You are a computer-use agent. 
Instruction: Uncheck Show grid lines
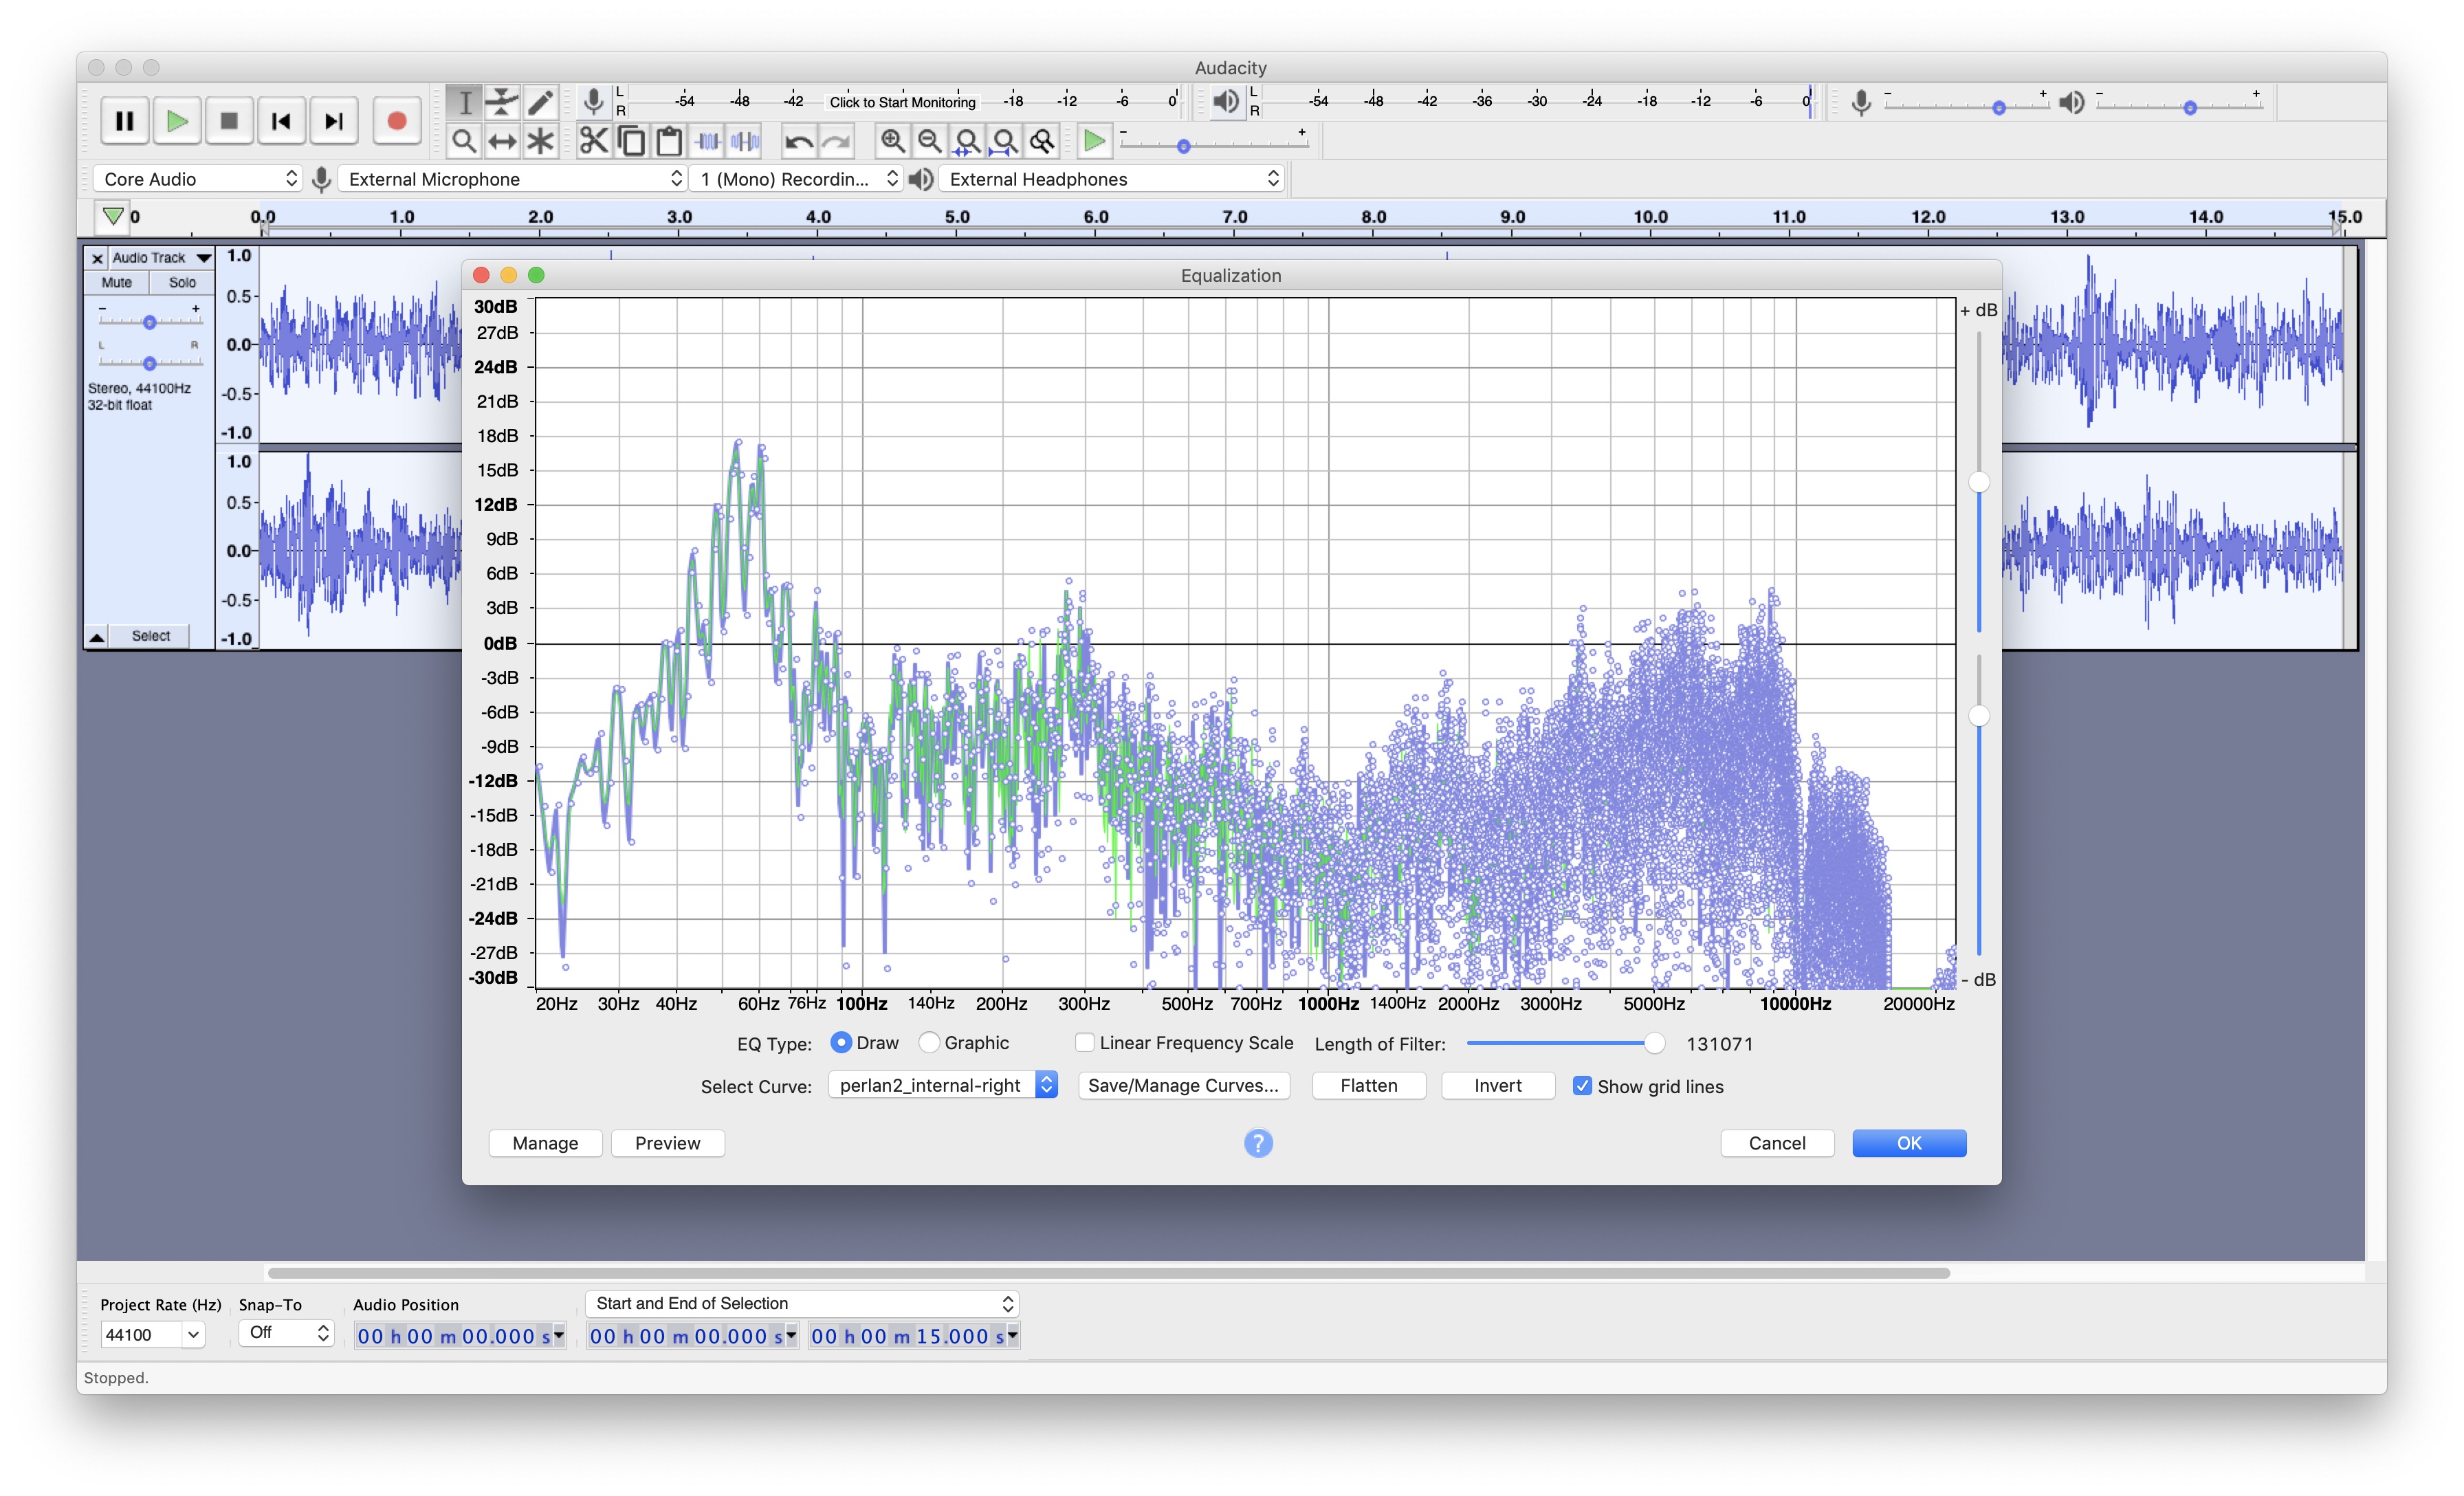1583,1086
